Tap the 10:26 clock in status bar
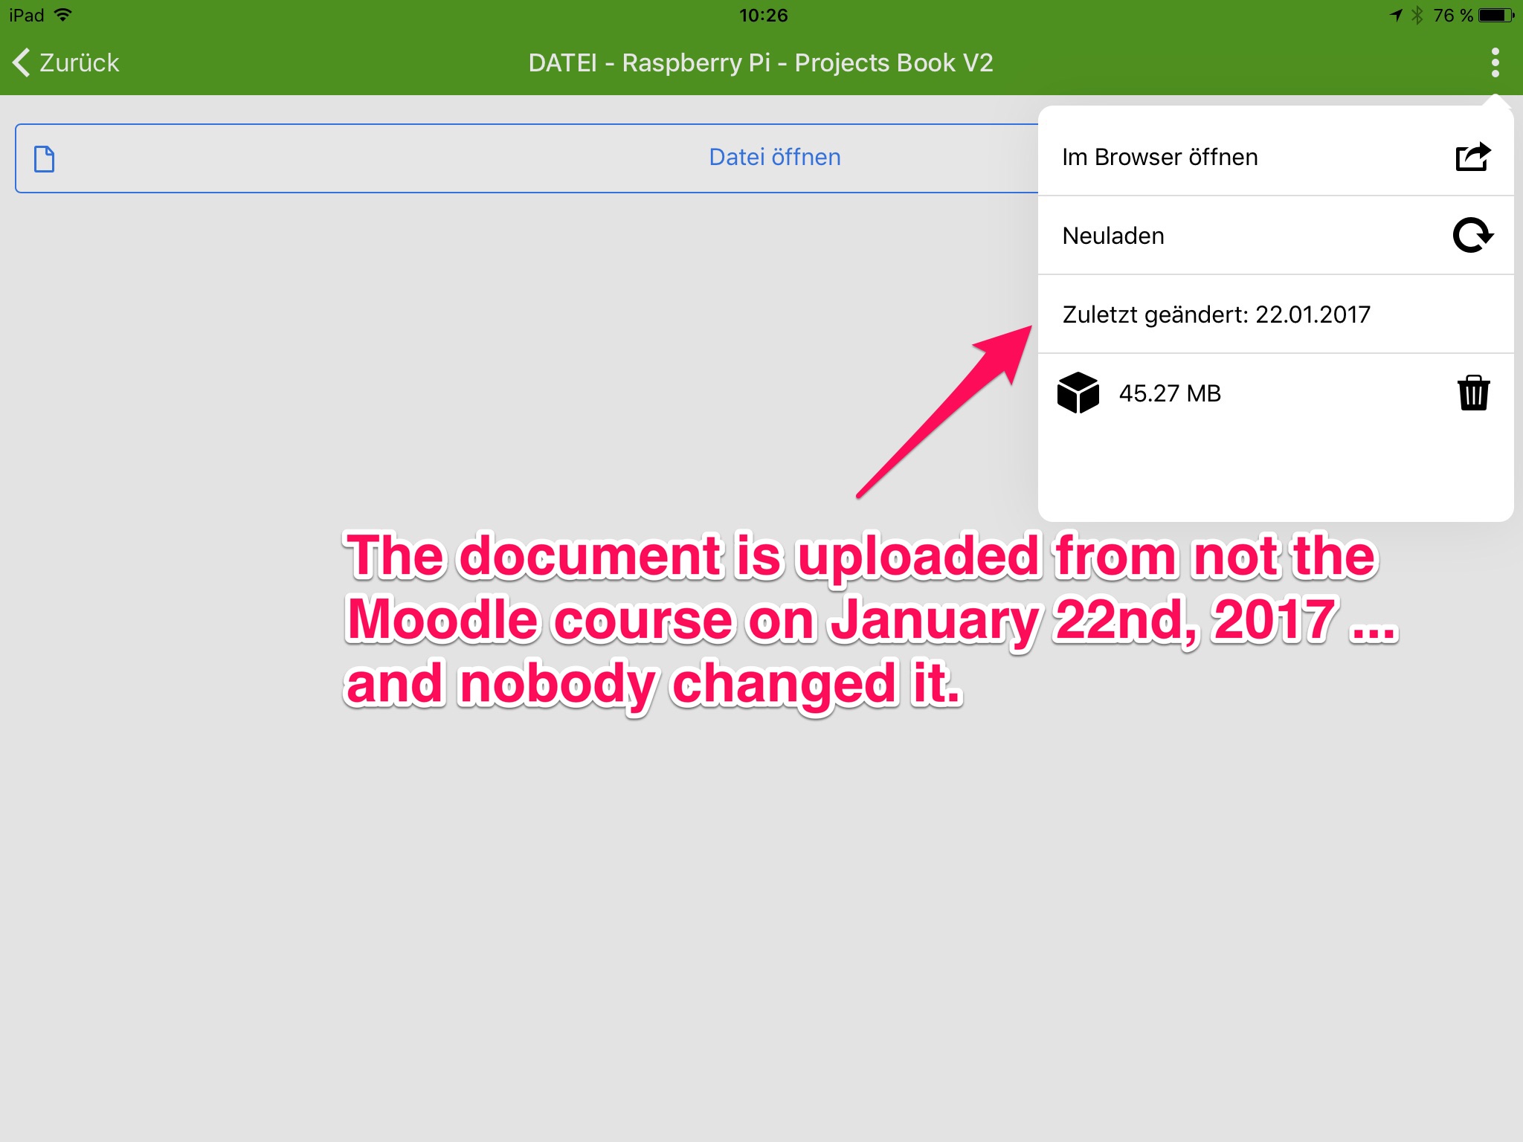 tap(763, 15)
